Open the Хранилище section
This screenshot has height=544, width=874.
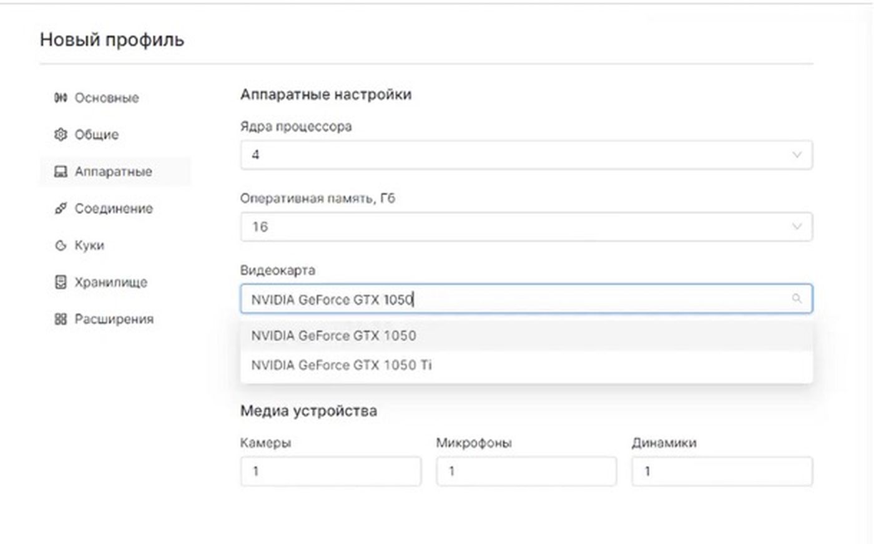(x=115, y=282)
